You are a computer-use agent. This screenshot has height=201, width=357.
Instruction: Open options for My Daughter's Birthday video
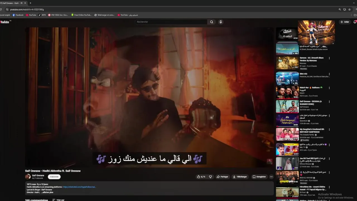pyautogui.click(x=329, y=130)
